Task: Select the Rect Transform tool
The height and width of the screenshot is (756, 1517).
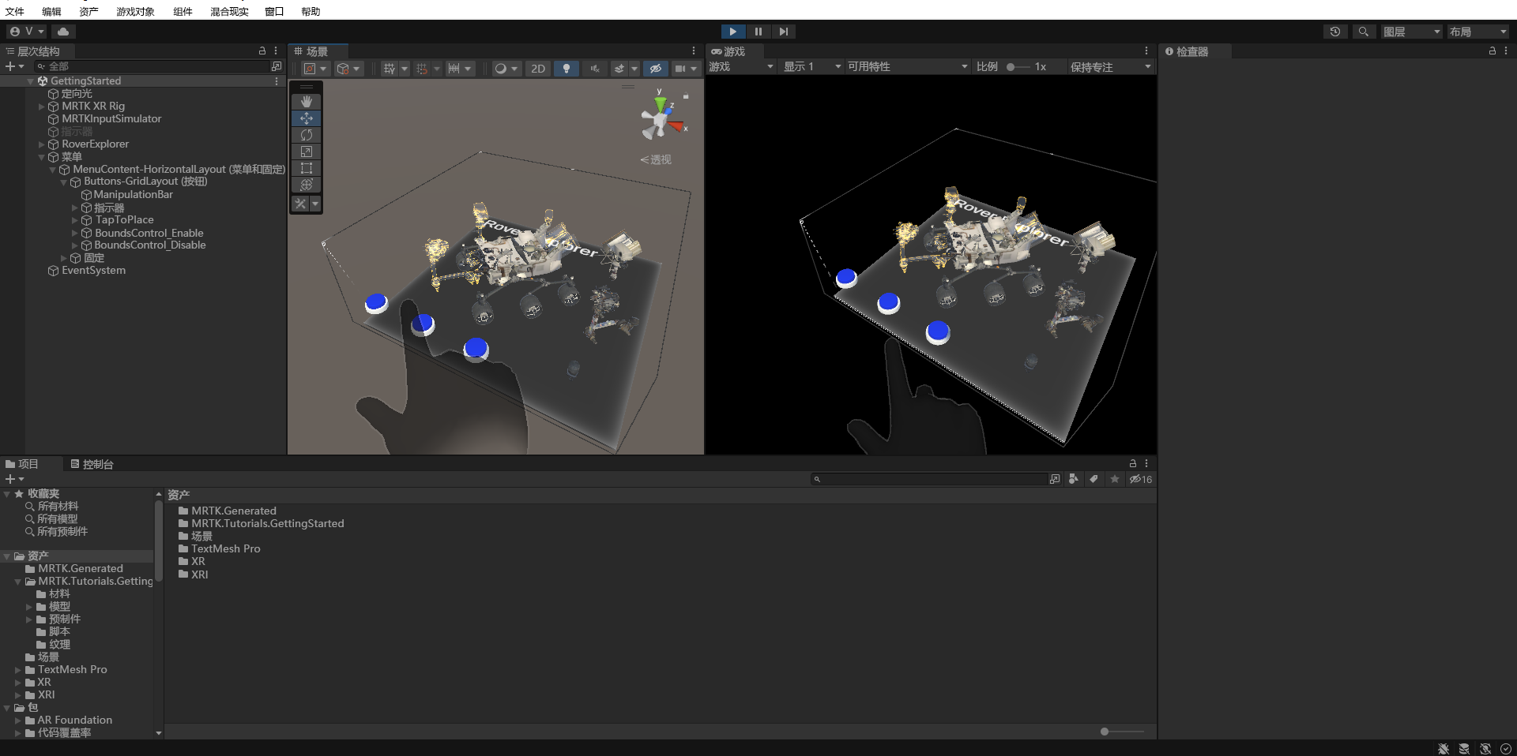Action: tap(306, 168)
